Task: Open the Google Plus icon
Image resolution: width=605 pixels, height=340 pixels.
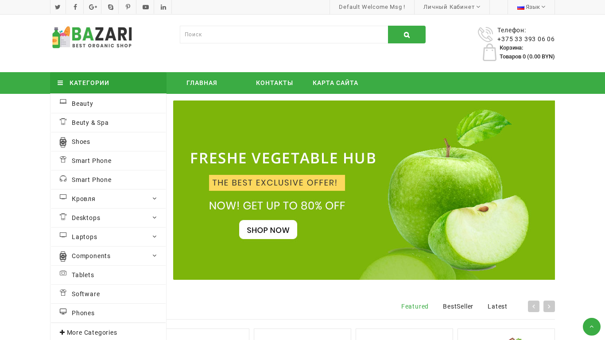Action: [x=93, y=7]
